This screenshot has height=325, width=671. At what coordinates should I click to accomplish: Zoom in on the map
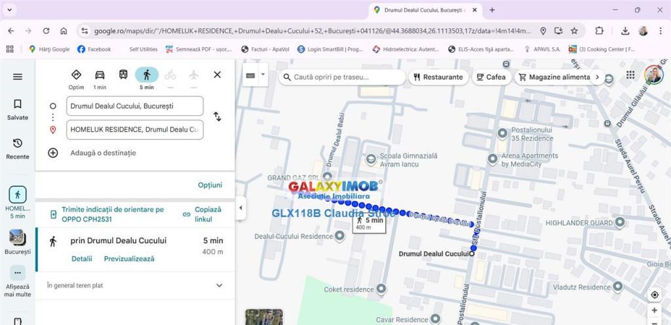click(x=655, y=310)
